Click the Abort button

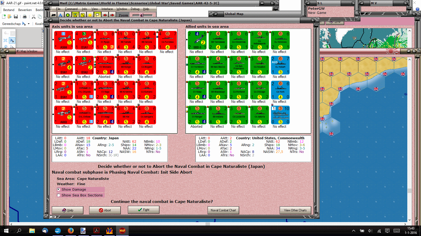pyautogui.click(x=105, y=210)
